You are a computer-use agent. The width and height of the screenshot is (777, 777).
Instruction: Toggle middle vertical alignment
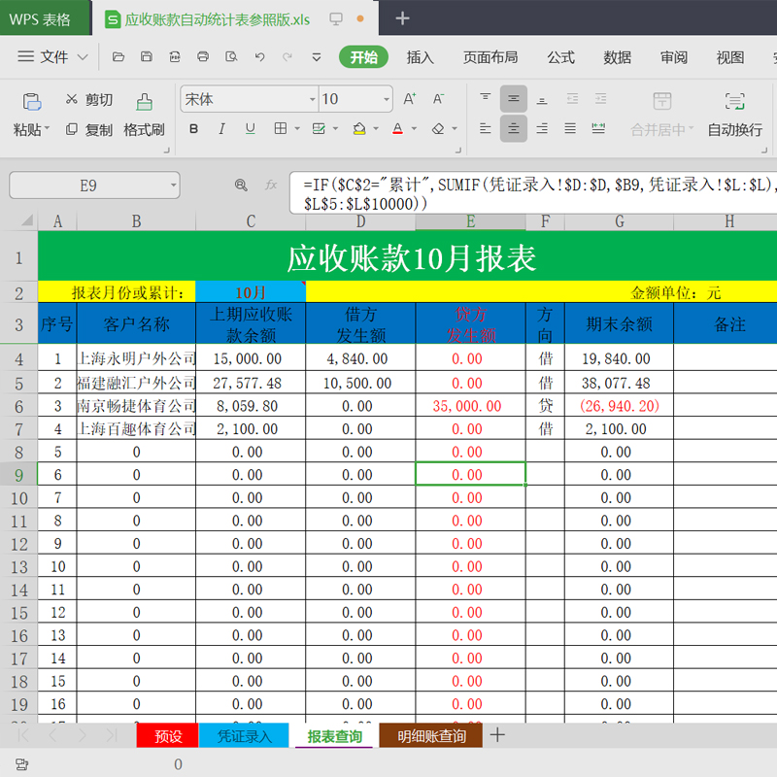point(514,99)
